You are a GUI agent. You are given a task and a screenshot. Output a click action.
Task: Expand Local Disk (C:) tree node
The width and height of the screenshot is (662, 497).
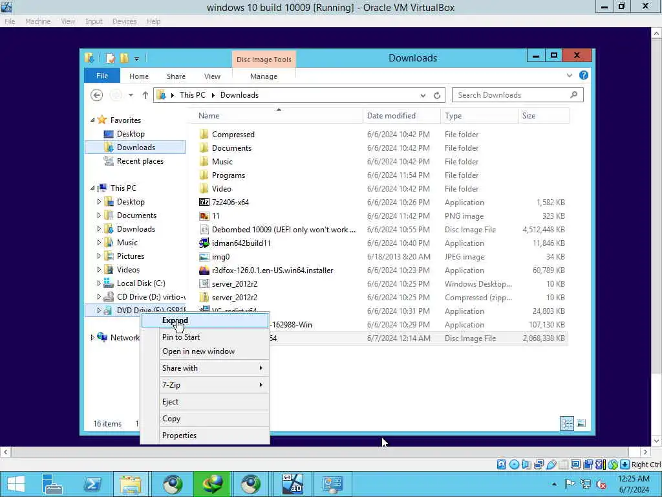point(99,283)
